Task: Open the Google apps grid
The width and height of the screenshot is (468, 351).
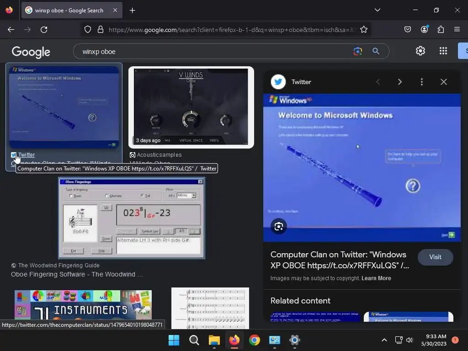Action: [x=443, y=51]
